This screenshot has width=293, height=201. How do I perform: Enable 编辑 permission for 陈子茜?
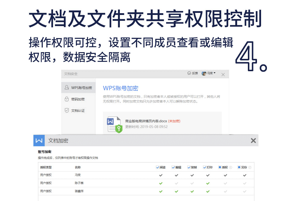point(176,183)
